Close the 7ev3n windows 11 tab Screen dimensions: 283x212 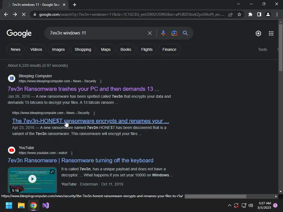[x=64, y=5]
